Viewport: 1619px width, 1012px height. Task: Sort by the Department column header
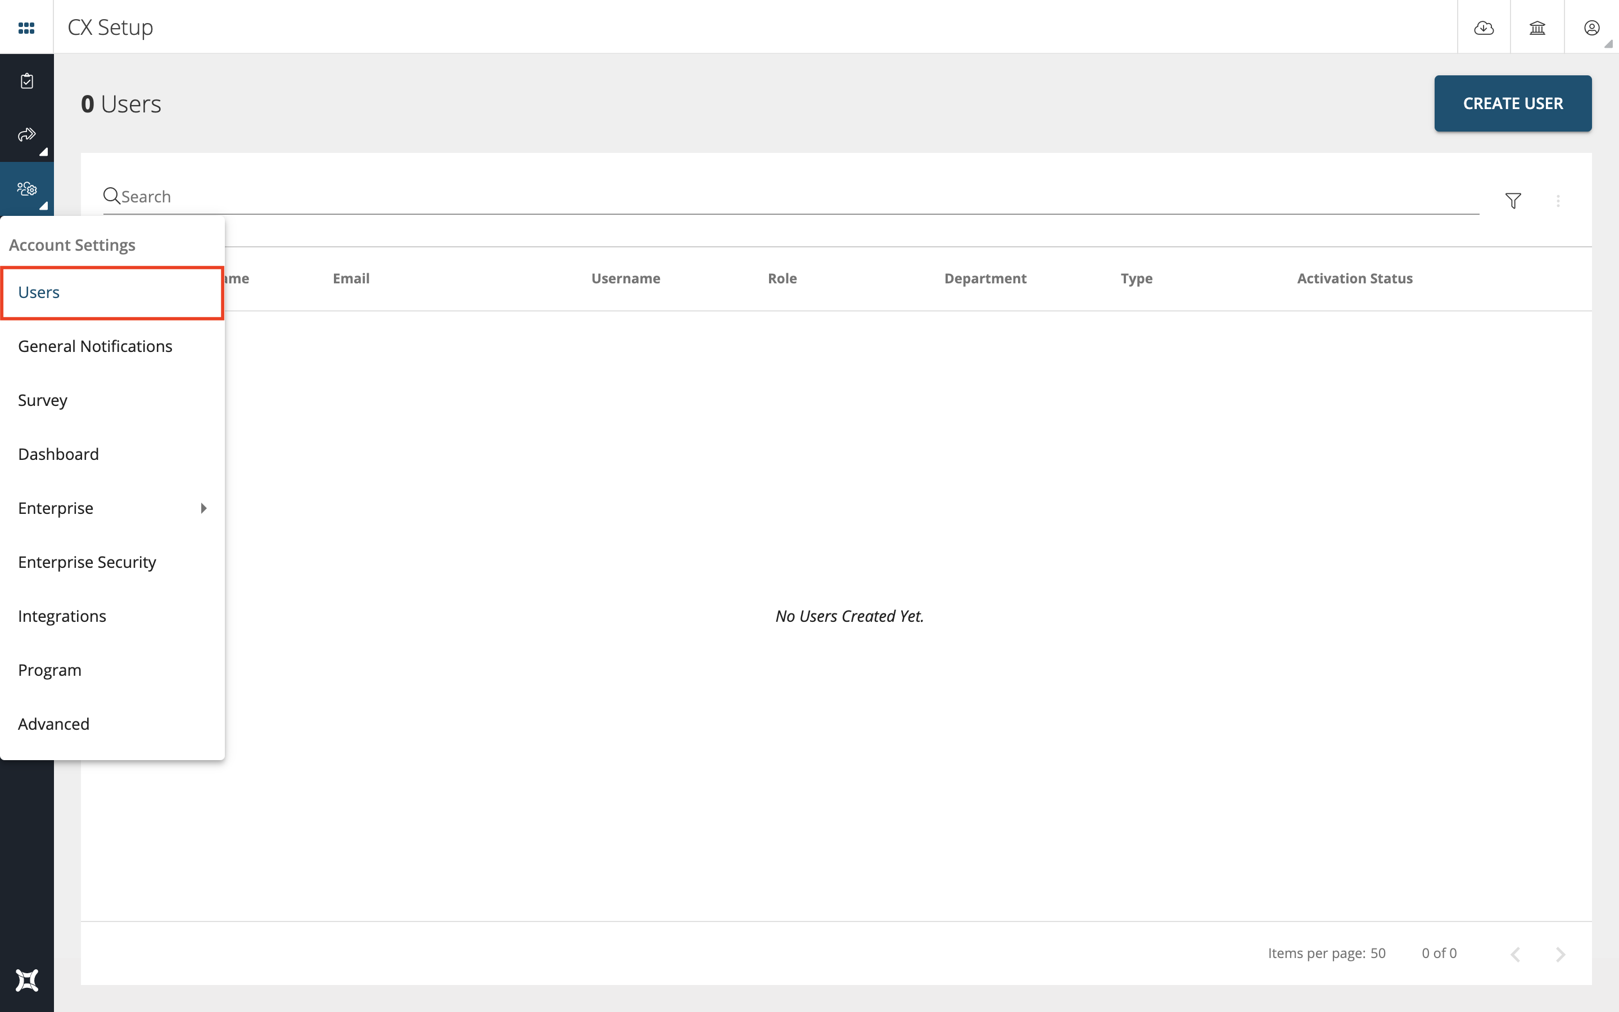tap(985, 278)
